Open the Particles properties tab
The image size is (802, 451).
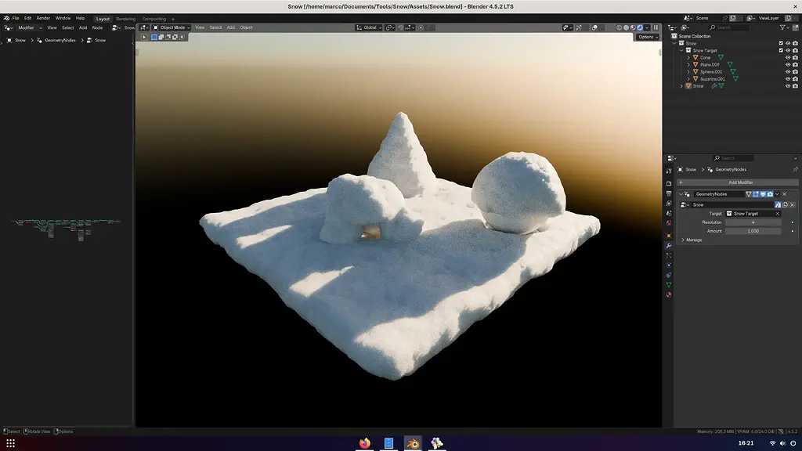[x=669, y=255]
